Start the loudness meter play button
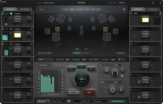The width and height of the screenshot is (163, 104). [119, 59]
